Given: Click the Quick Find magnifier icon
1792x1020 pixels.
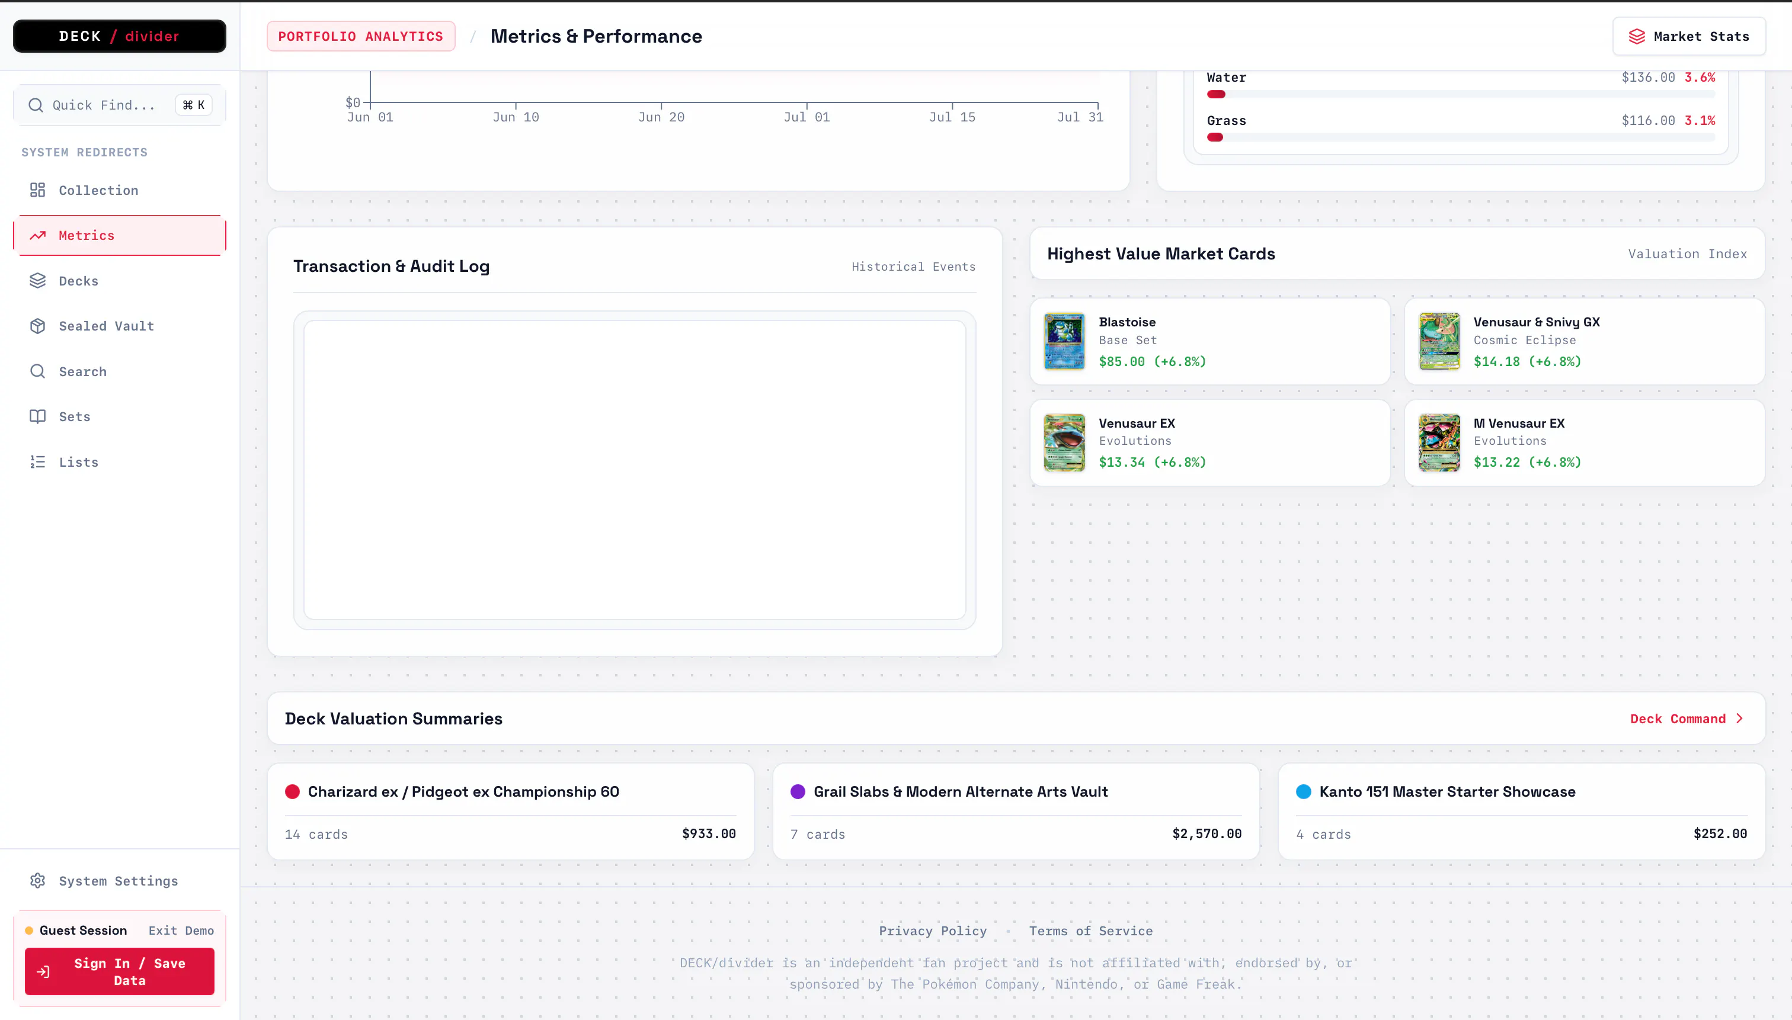Looking at the screenshot, I should (35, 105).
